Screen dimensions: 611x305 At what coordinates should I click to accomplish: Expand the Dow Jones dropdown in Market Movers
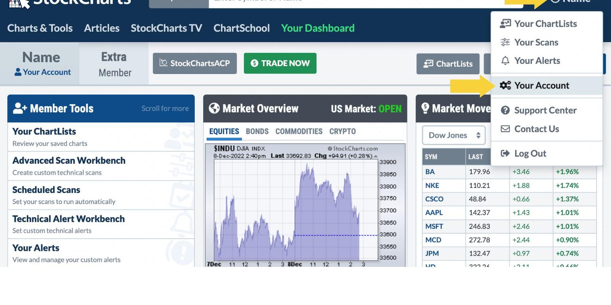tap(454, 135)
